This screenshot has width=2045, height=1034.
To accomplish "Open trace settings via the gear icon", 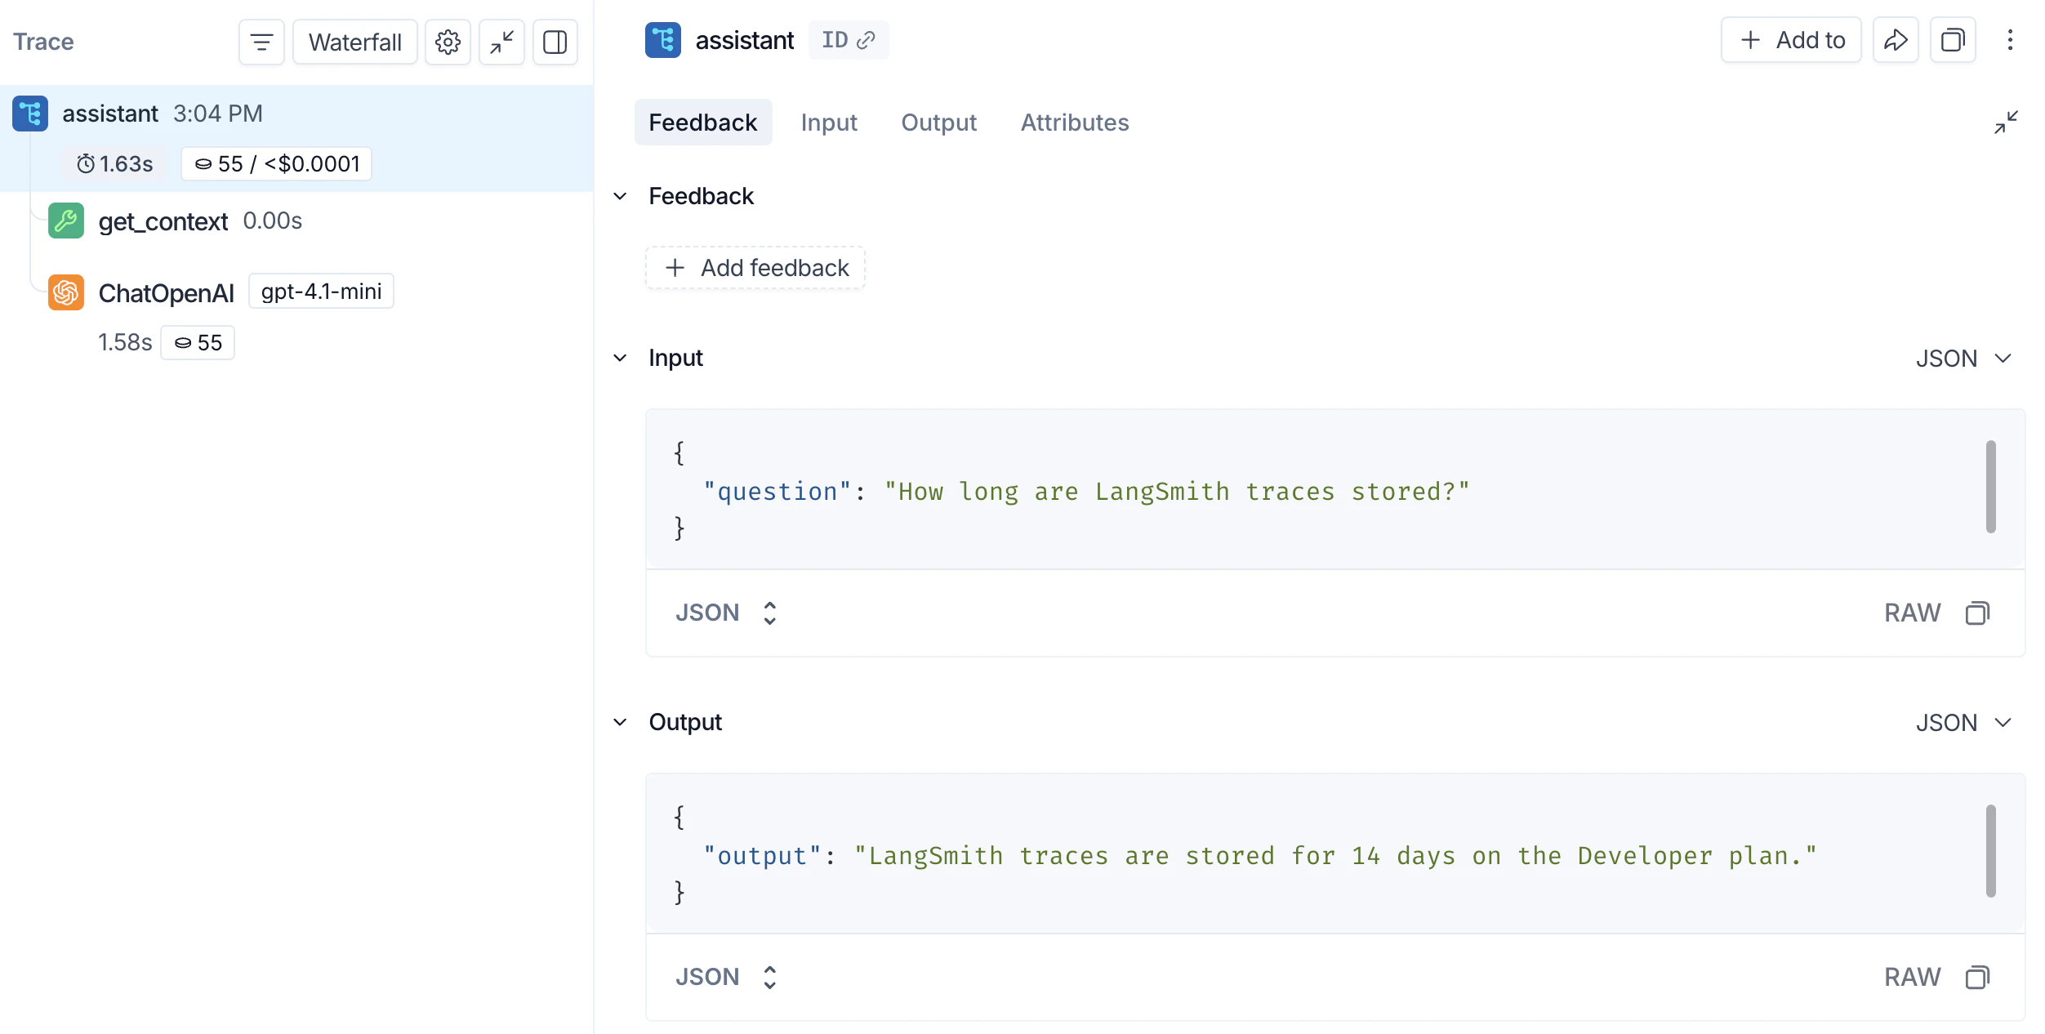I will point(448,42).
